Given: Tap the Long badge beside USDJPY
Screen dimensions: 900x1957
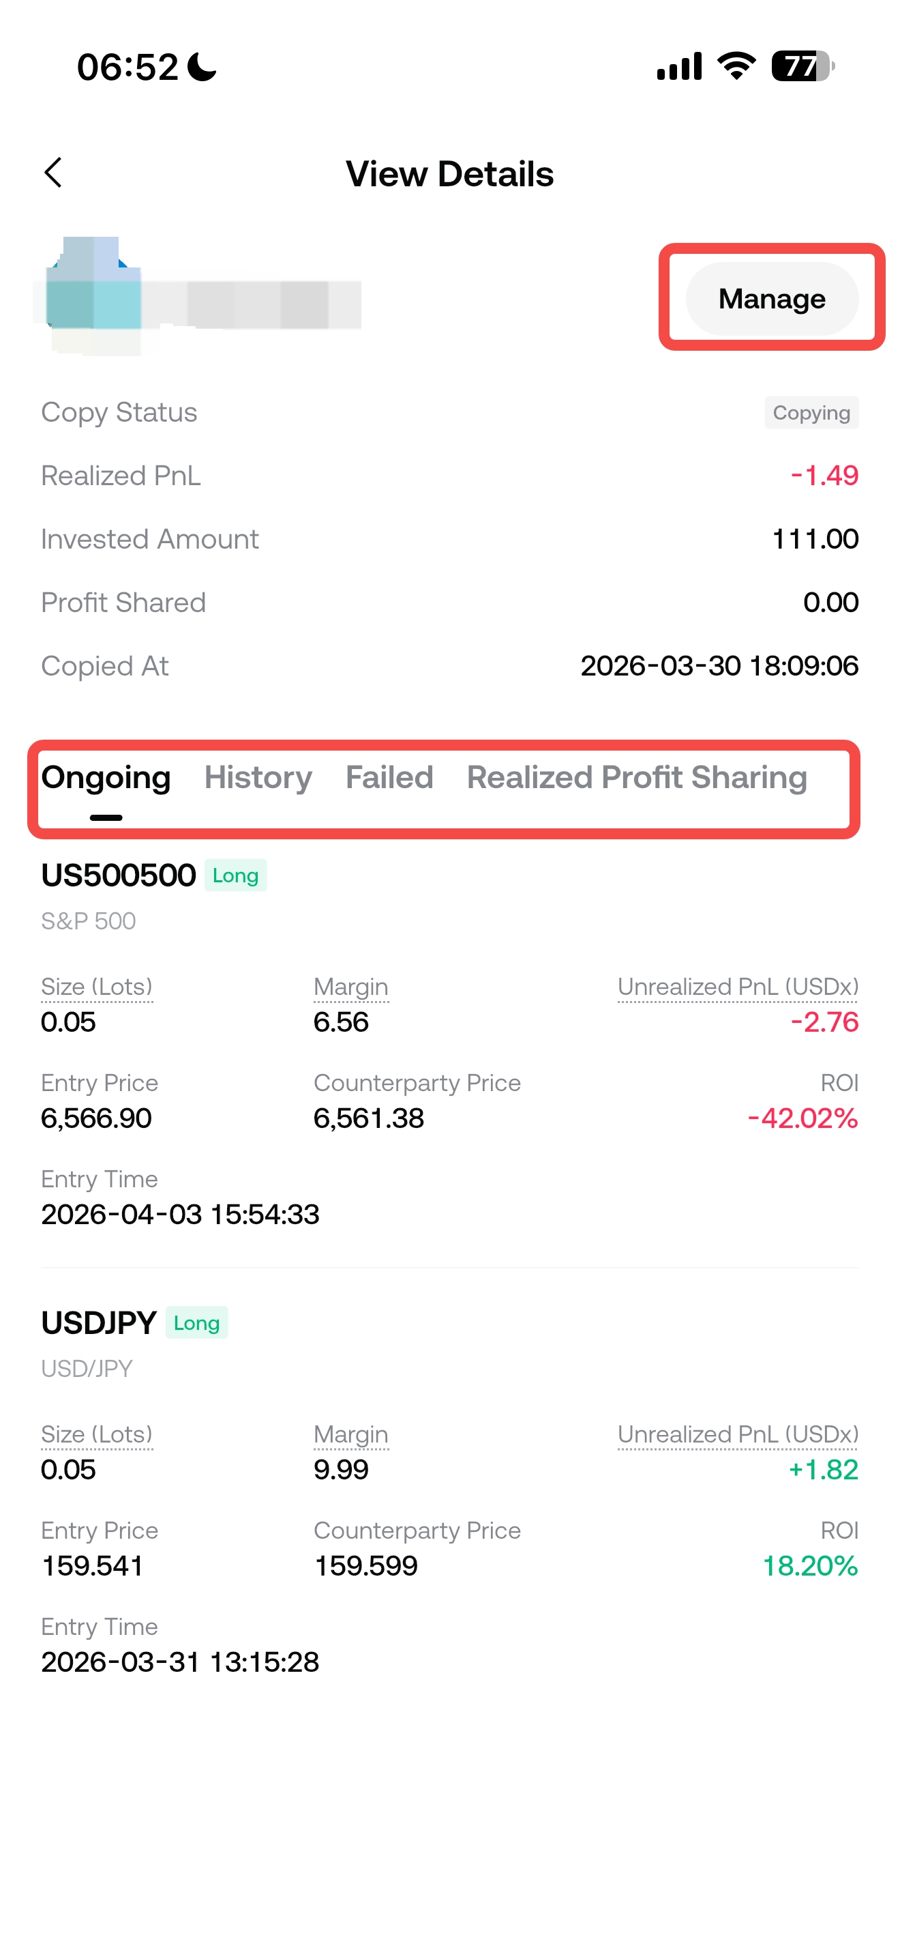Looking at the screenshot, I should pos(196,1322).
